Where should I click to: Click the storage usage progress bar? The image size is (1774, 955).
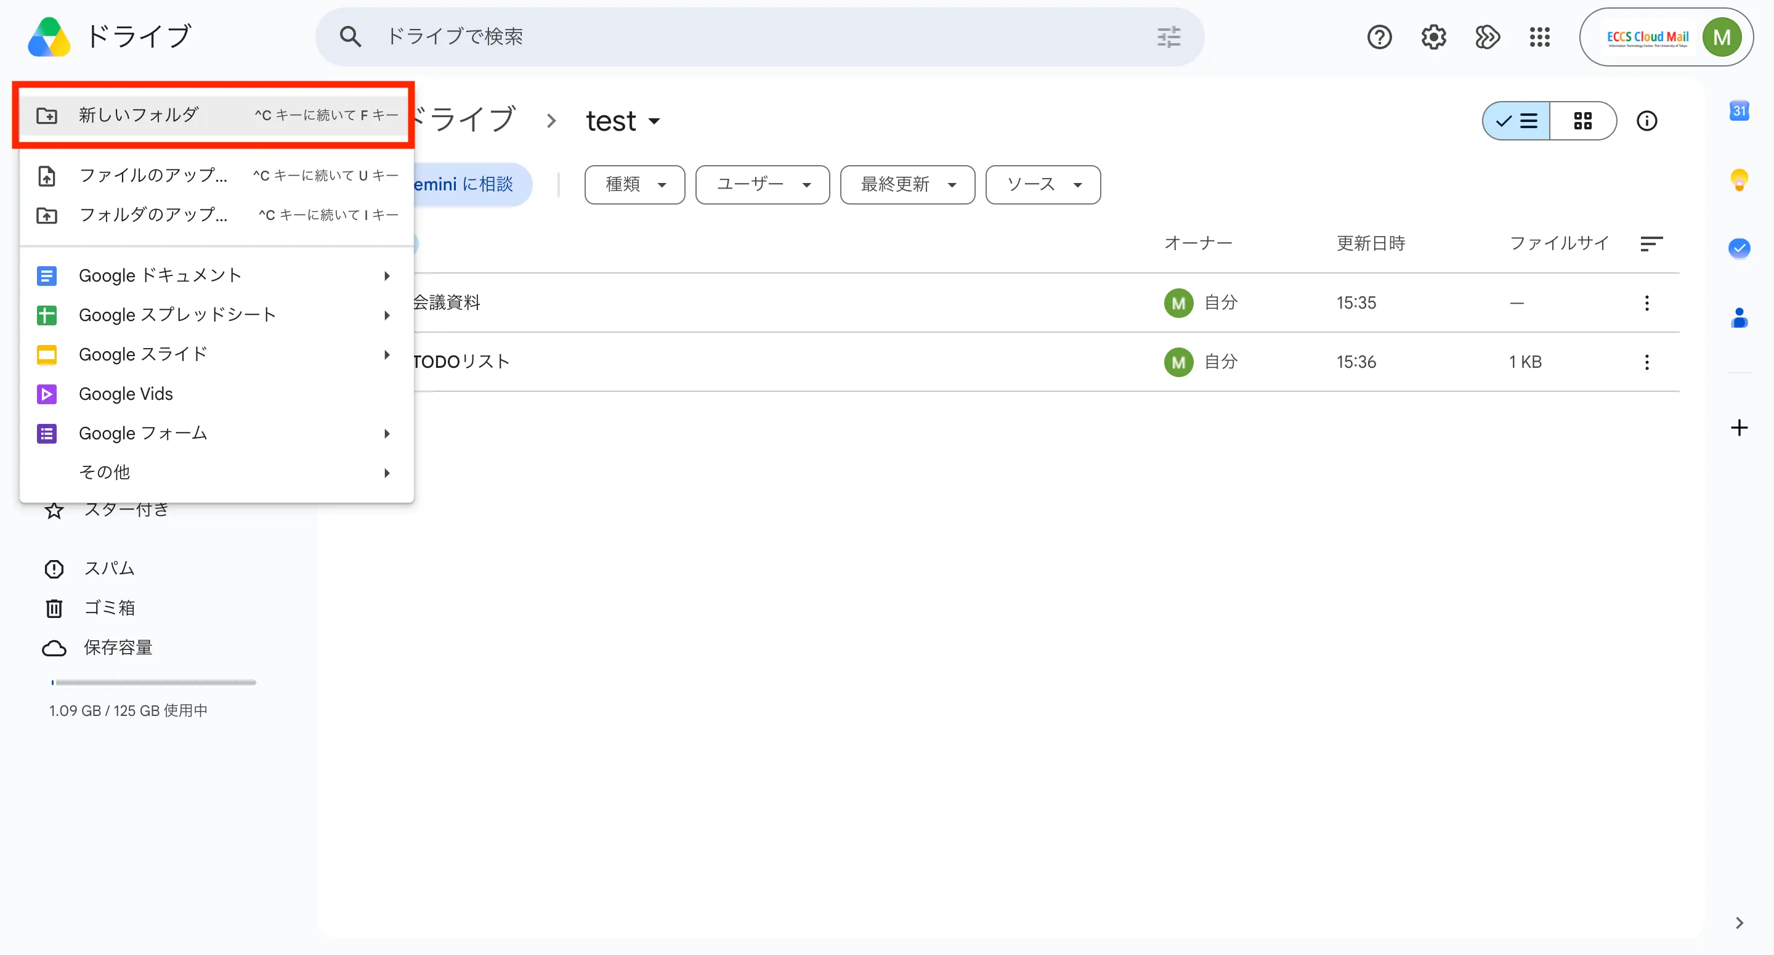click(153, 683)
